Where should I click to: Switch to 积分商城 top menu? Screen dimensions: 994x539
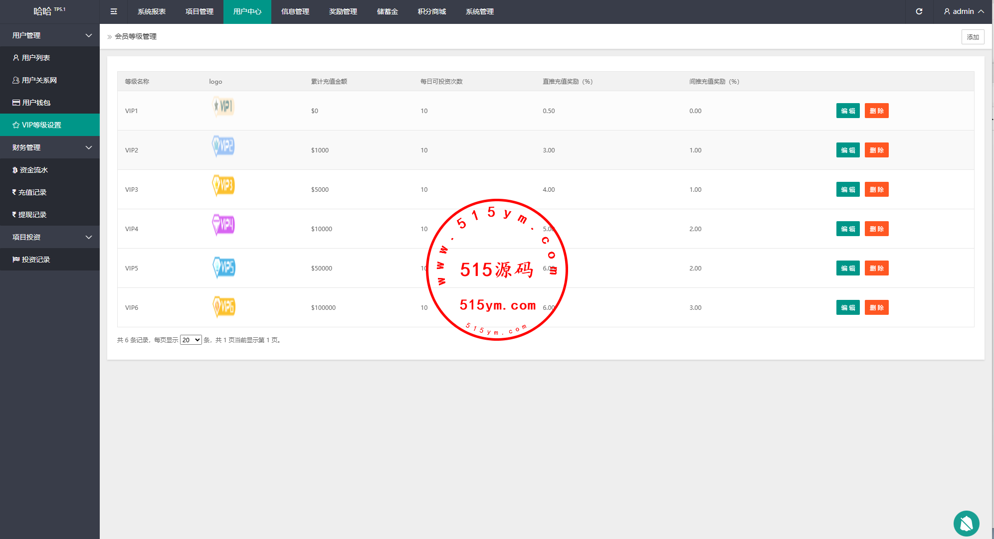[431, 11]
